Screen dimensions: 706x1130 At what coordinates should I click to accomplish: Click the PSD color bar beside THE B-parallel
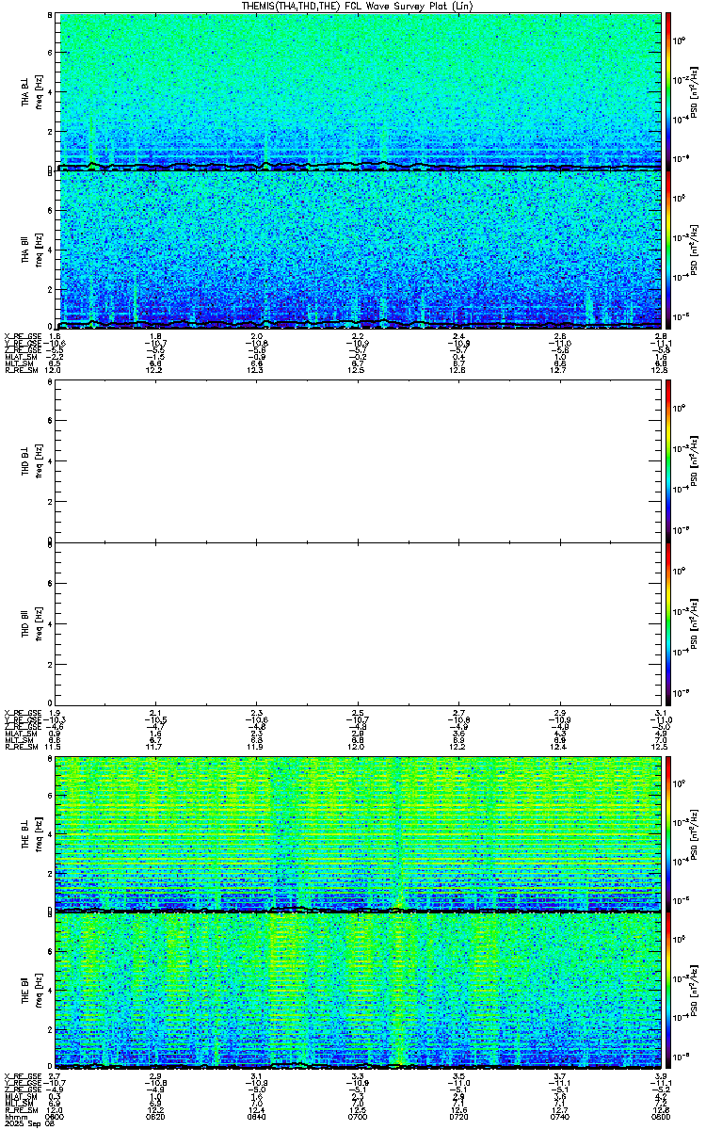coord(668,992)
